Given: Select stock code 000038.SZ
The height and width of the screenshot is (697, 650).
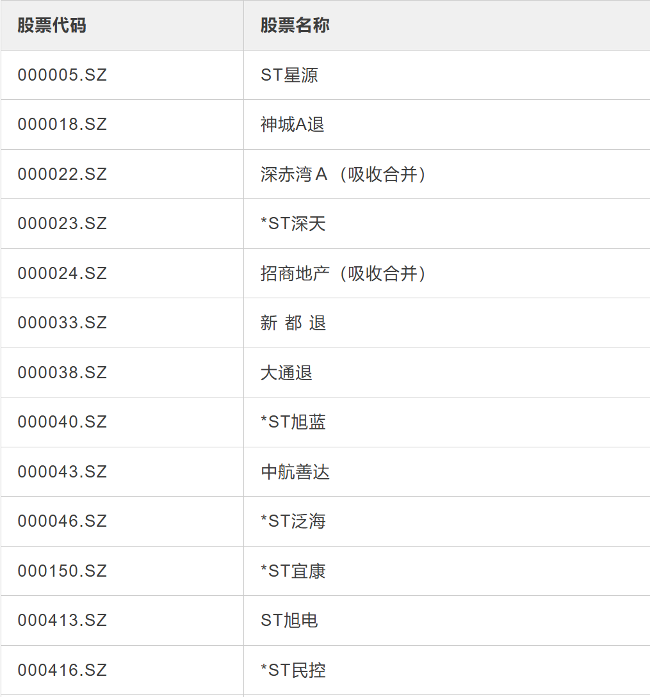Looking at the screenshot, I should click(x=62, y=373).
